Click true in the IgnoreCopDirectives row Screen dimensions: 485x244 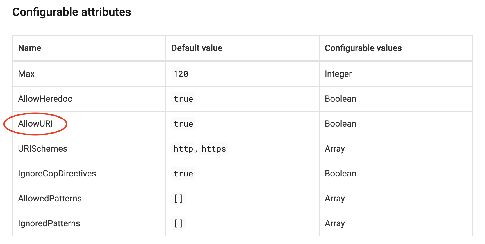(183, 174)
